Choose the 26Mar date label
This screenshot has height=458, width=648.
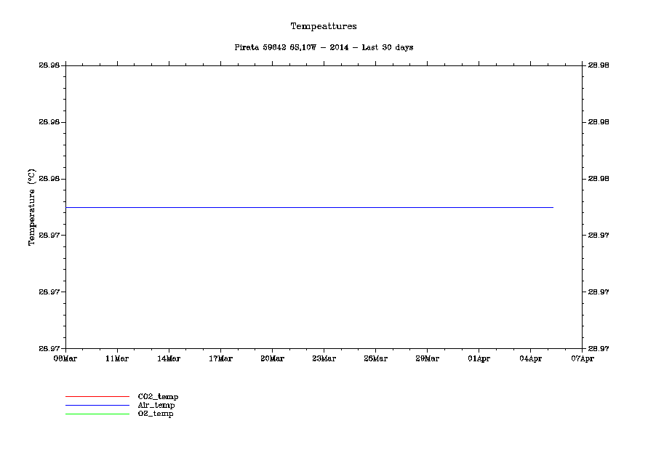coord(375,358)
